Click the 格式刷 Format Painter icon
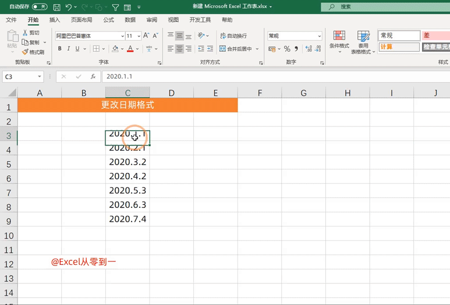 click(x=25, y=52)
